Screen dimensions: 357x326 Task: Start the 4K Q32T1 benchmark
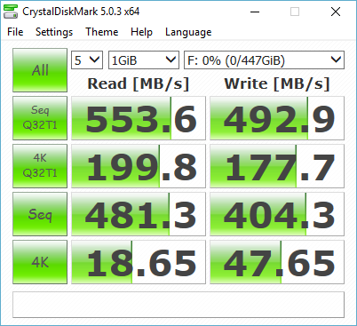(40, 166)
